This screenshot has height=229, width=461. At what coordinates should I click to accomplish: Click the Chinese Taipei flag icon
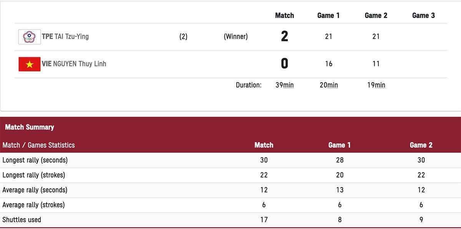pos(30,37)
